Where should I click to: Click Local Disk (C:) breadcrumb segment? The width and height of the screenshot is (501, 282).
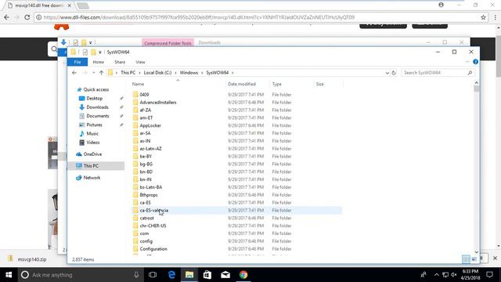click(x=157, y=73)
